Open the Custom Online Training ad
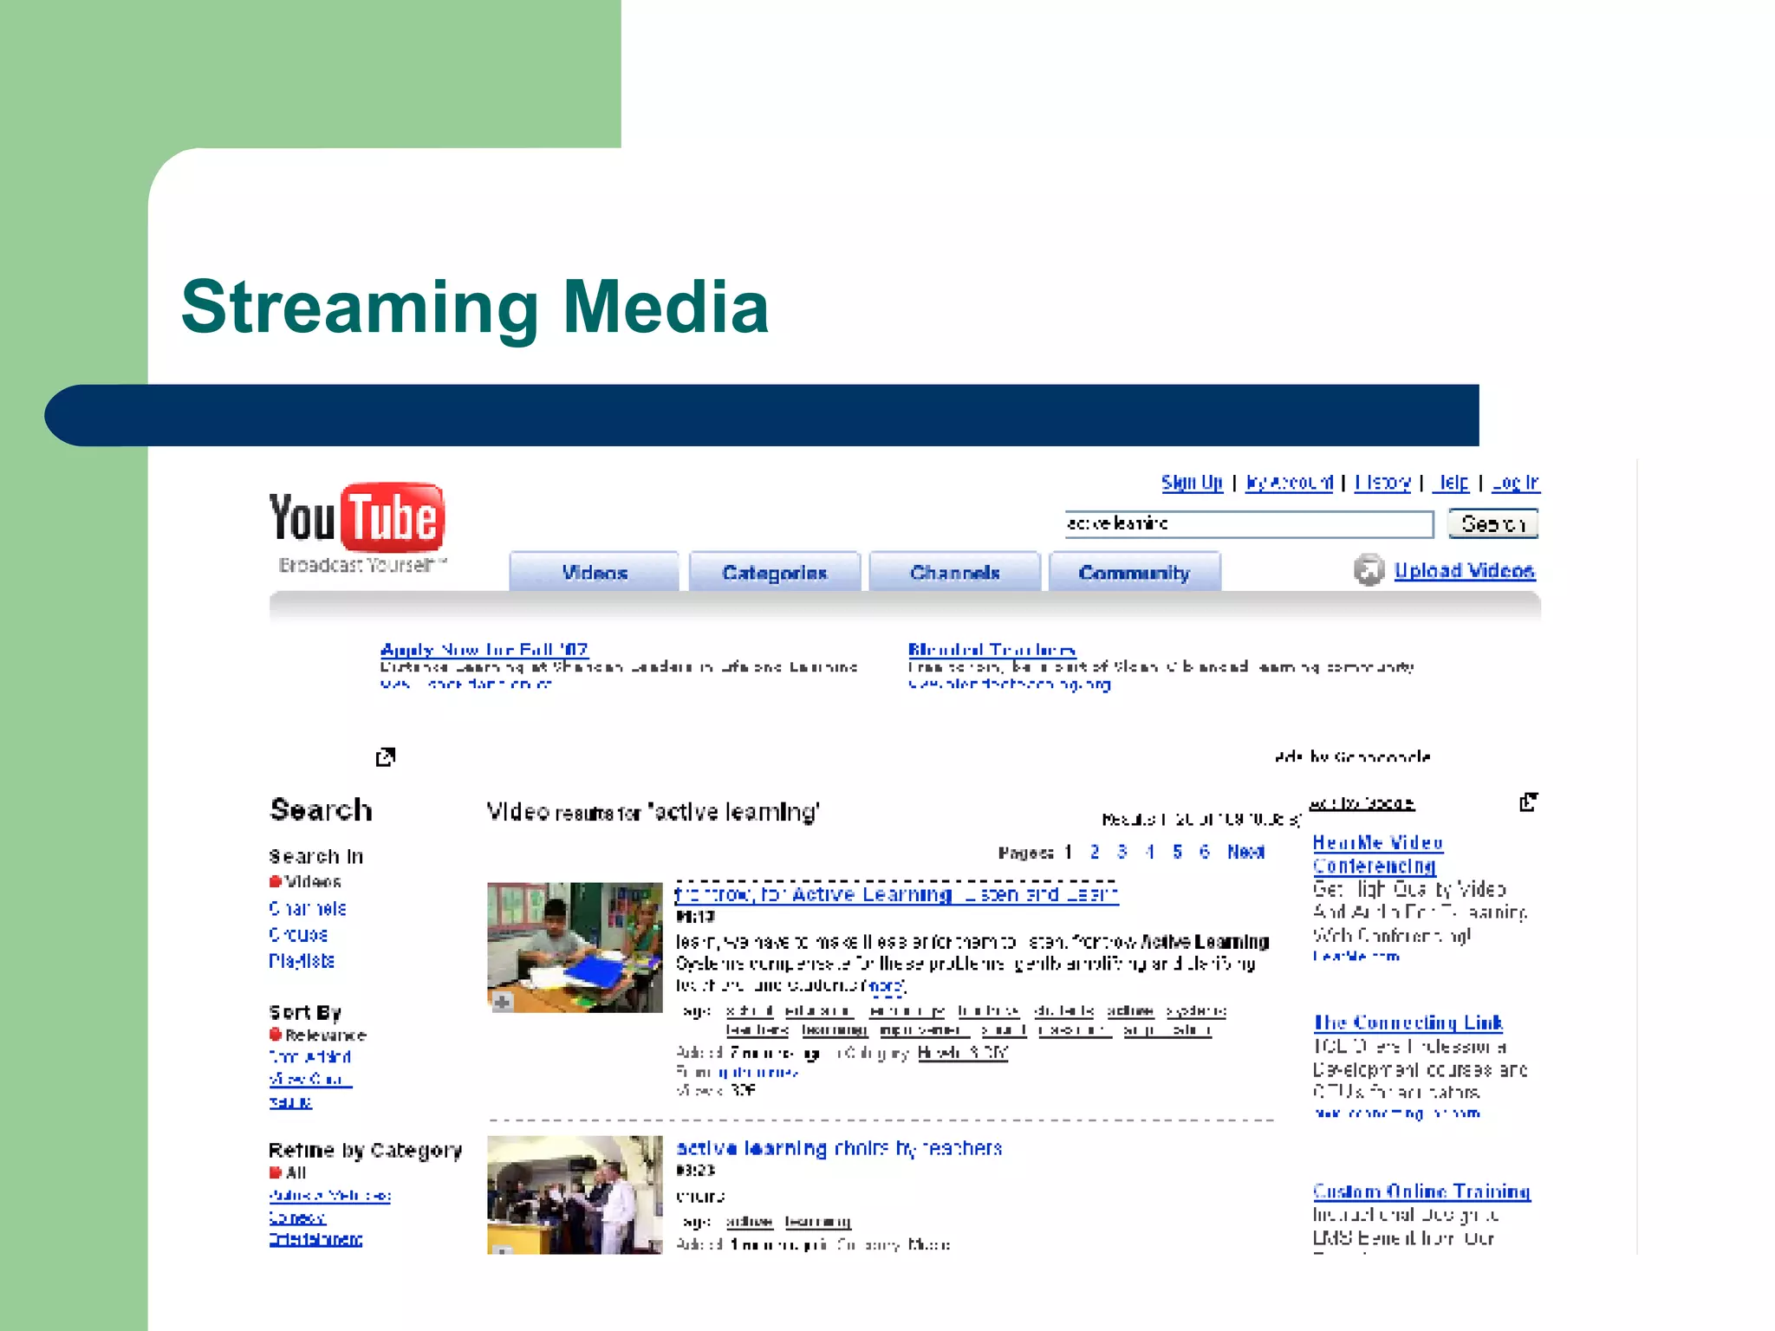This screenshot has height=1331, width=1775. [x=1421, y=1191]
